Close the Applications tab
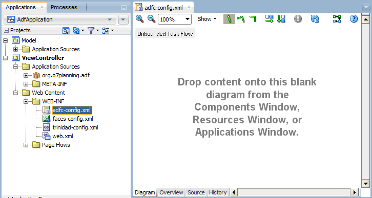Screen dimensions: 372x198 click(42, 7)
